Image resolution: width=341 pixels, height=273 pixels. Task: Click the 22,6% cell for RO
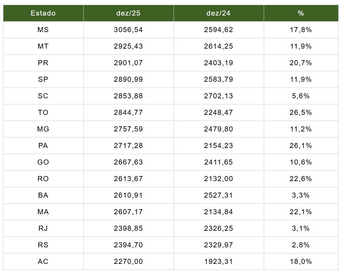tap(301, 179)
